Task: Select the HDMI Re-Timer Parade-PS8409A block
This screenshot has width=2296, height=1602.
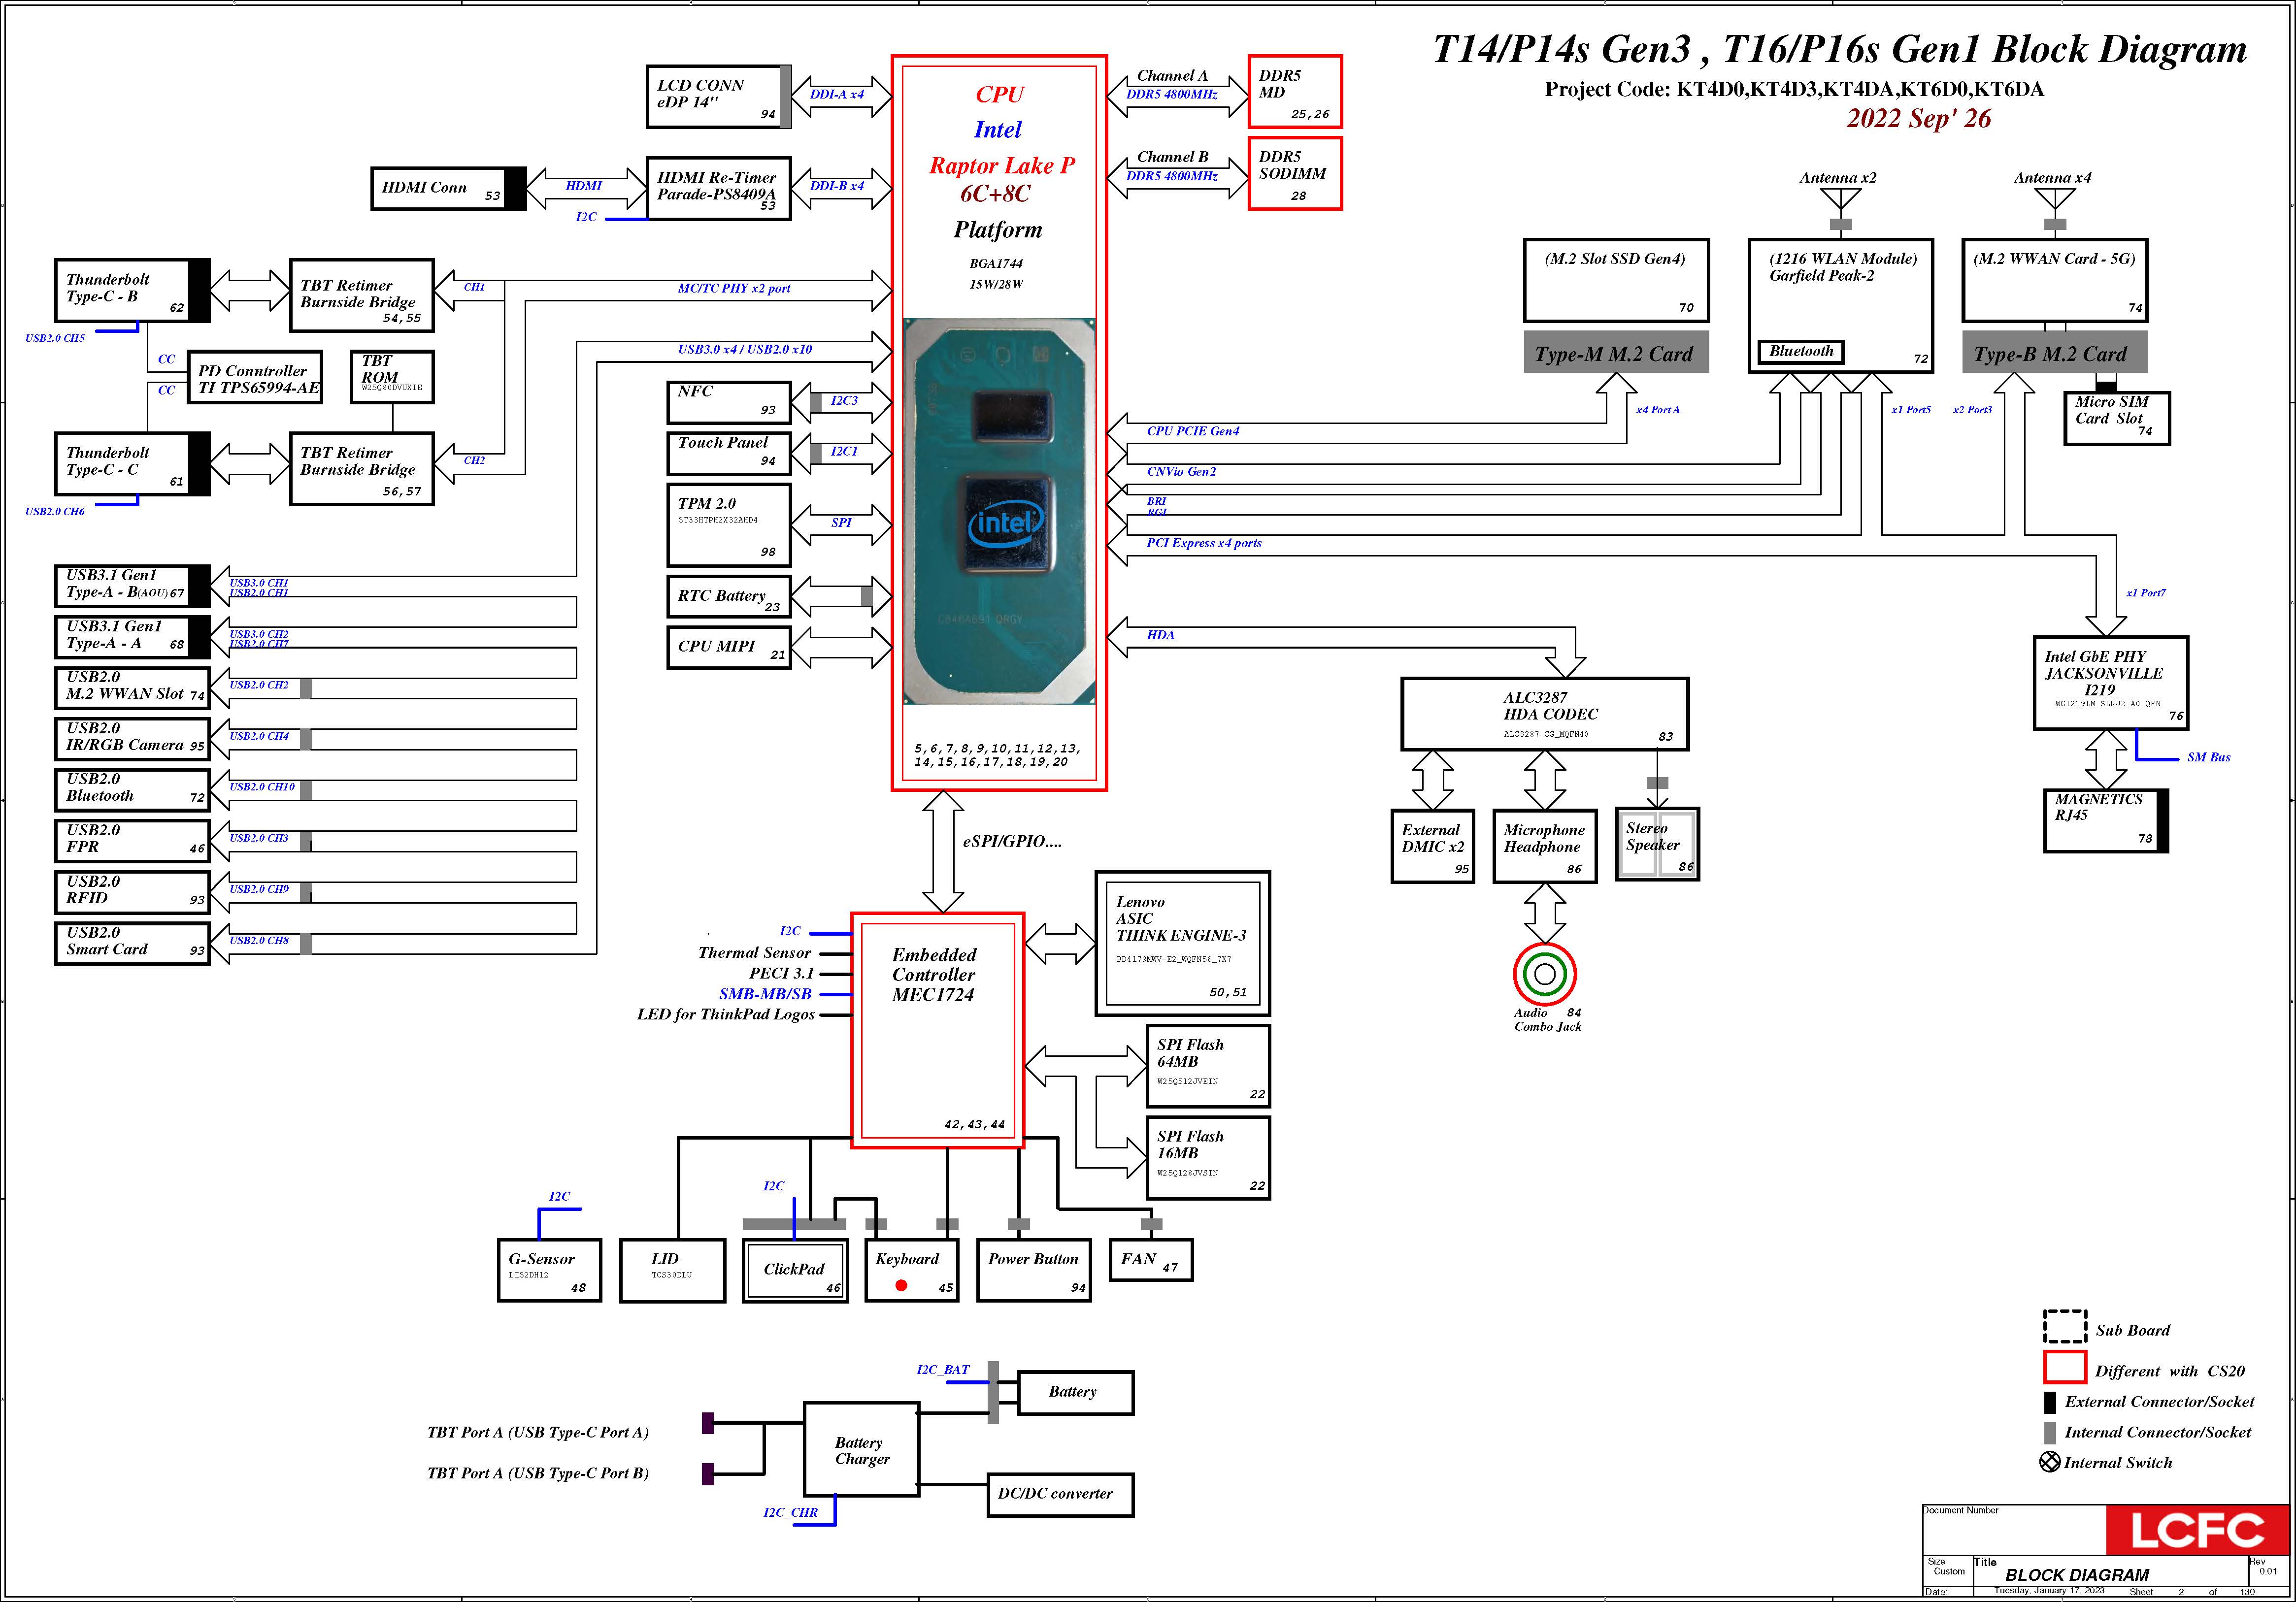Action: click(718, 188)
